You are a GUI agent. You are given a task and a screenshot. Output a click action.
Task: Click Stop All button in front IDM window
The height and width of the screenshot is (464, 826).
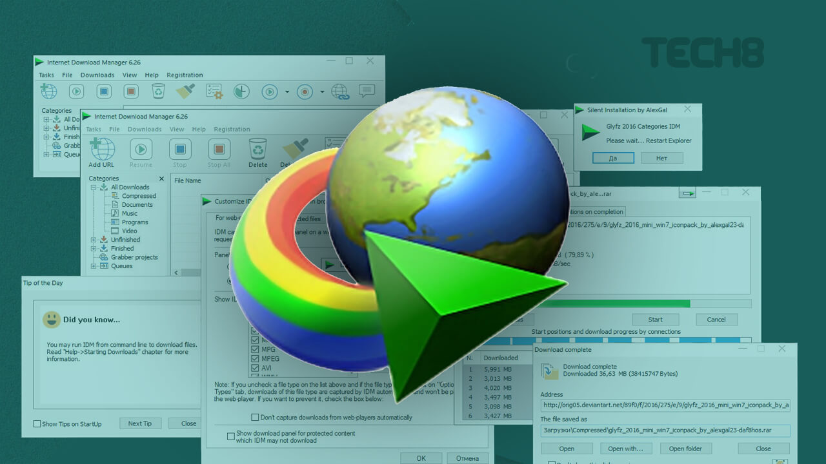click(x=219, y=153)
